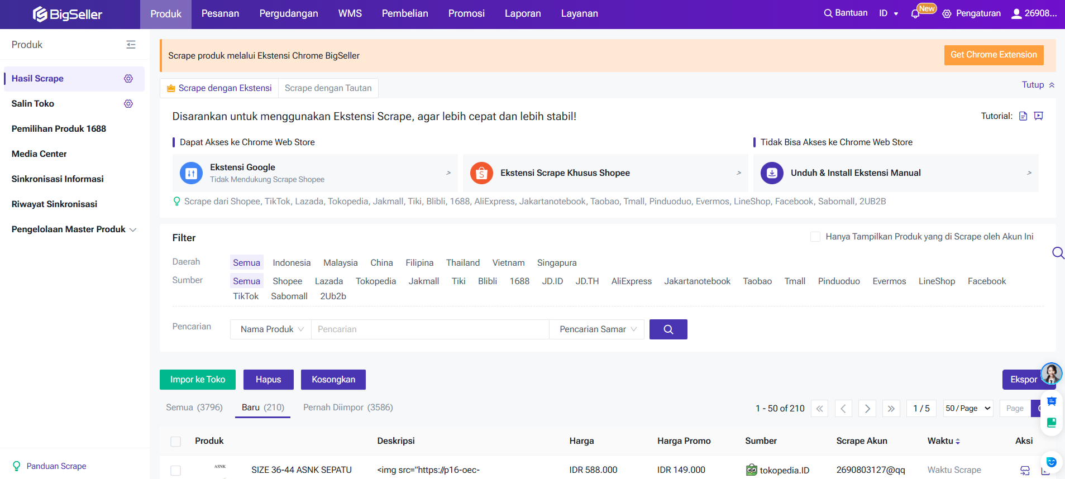Viewport: 1065px width, 479px height.
Task: Go to next page arrow
Action: pyautogui.click(x=867, y=409)
